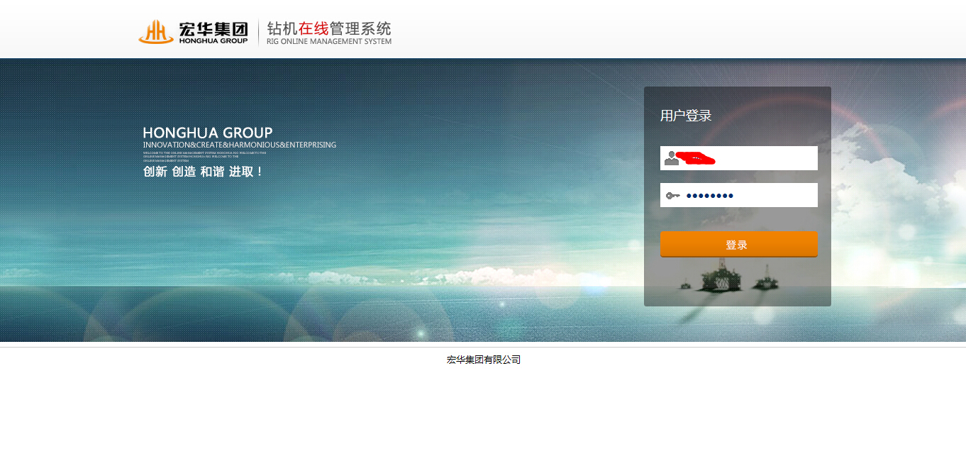
Task: Click the small rig left of the platform
Action: (686, 285)
